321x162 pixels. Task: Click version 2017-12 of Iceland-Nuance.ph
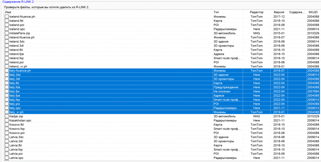coord(279,17)
